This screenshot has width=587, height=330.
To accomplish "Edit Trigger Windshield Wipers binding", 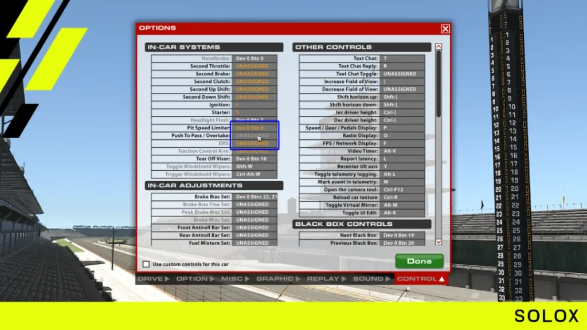I will click(255, 174).
